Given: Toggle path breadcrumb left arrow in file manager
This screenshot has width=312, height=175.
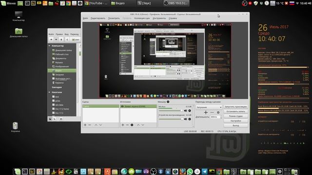Looking at the screenshot, I should 67,39.
